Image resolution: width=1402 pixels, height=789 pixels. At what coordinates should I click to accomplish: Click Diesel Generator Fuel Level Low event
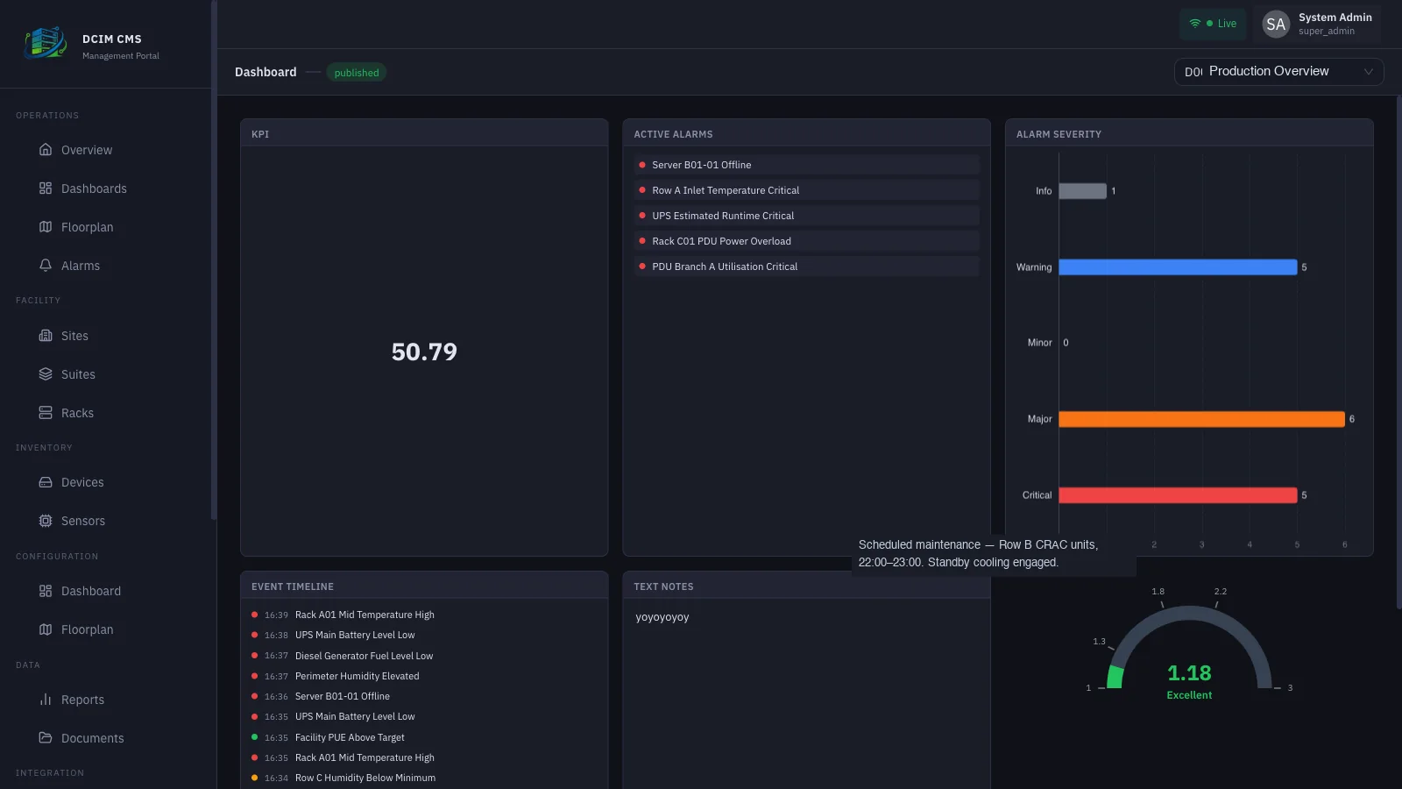(x=424, y=656)
